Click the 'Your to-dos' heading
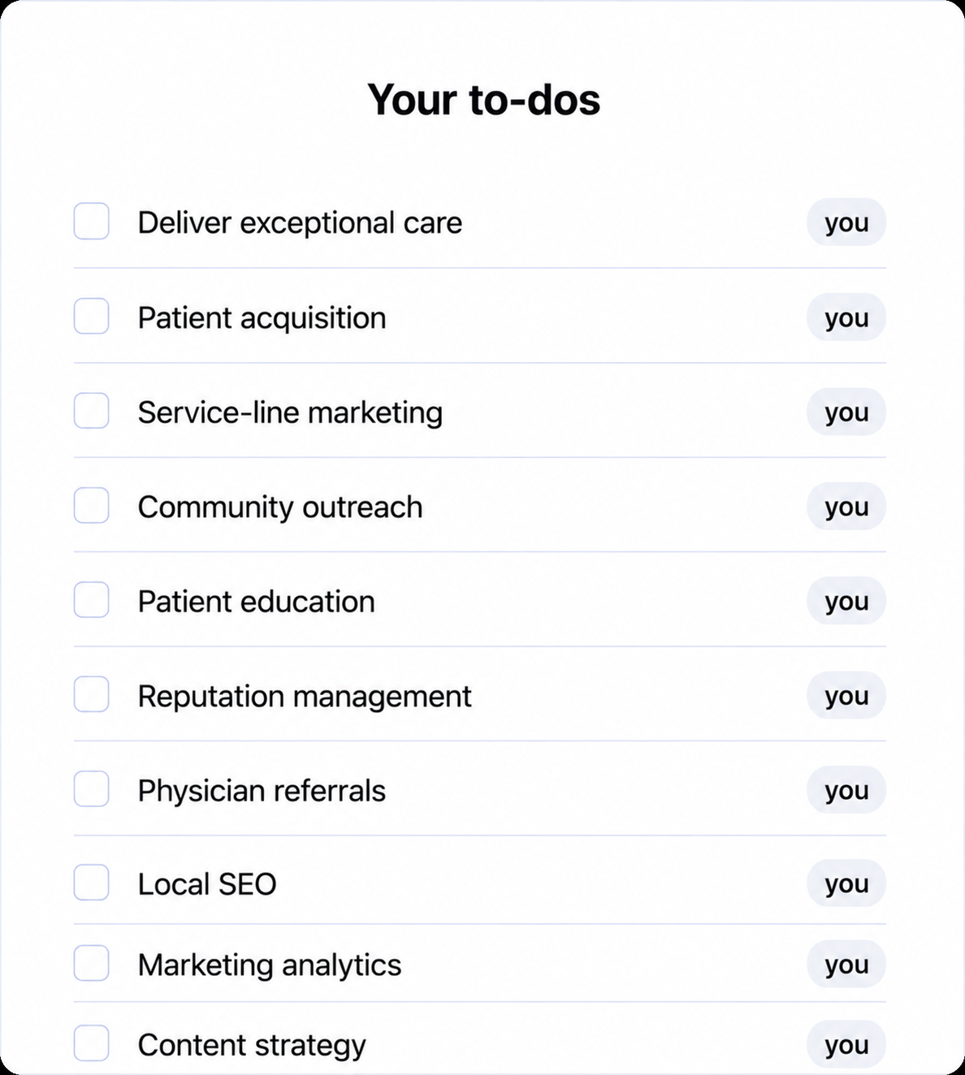The image size is (965, 1075). 484,100
